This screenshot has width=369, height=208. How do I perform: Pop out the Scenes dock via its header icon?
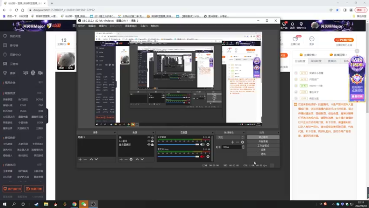pyautogui.click(x=115, y=133)
